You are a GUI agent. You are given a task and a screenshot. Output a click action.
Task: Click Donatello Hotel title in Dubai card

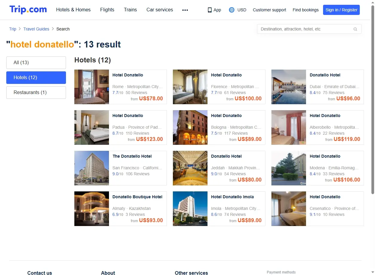[325, 75]
